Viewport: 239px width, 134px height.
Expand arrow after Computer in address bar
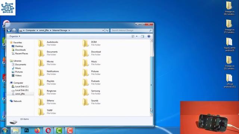click(37, 31)
